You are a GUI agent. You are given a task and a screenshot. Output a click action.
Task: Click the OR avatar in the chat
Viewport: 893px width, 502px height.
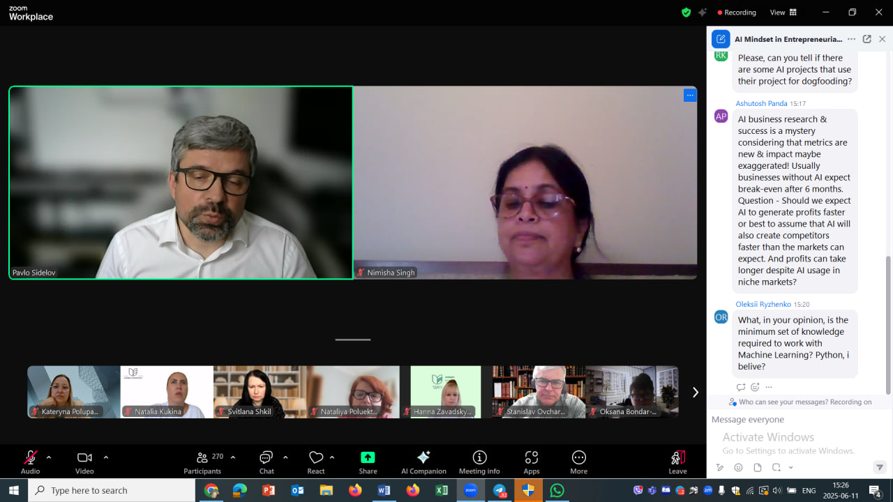tap(721, 317)
